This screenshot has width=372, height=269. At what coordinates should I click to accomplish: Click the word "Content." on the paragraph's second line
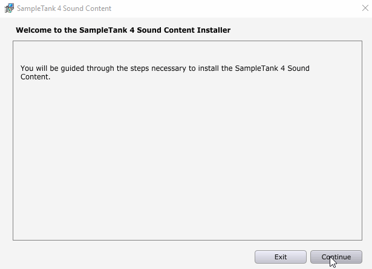coord(35,77)
